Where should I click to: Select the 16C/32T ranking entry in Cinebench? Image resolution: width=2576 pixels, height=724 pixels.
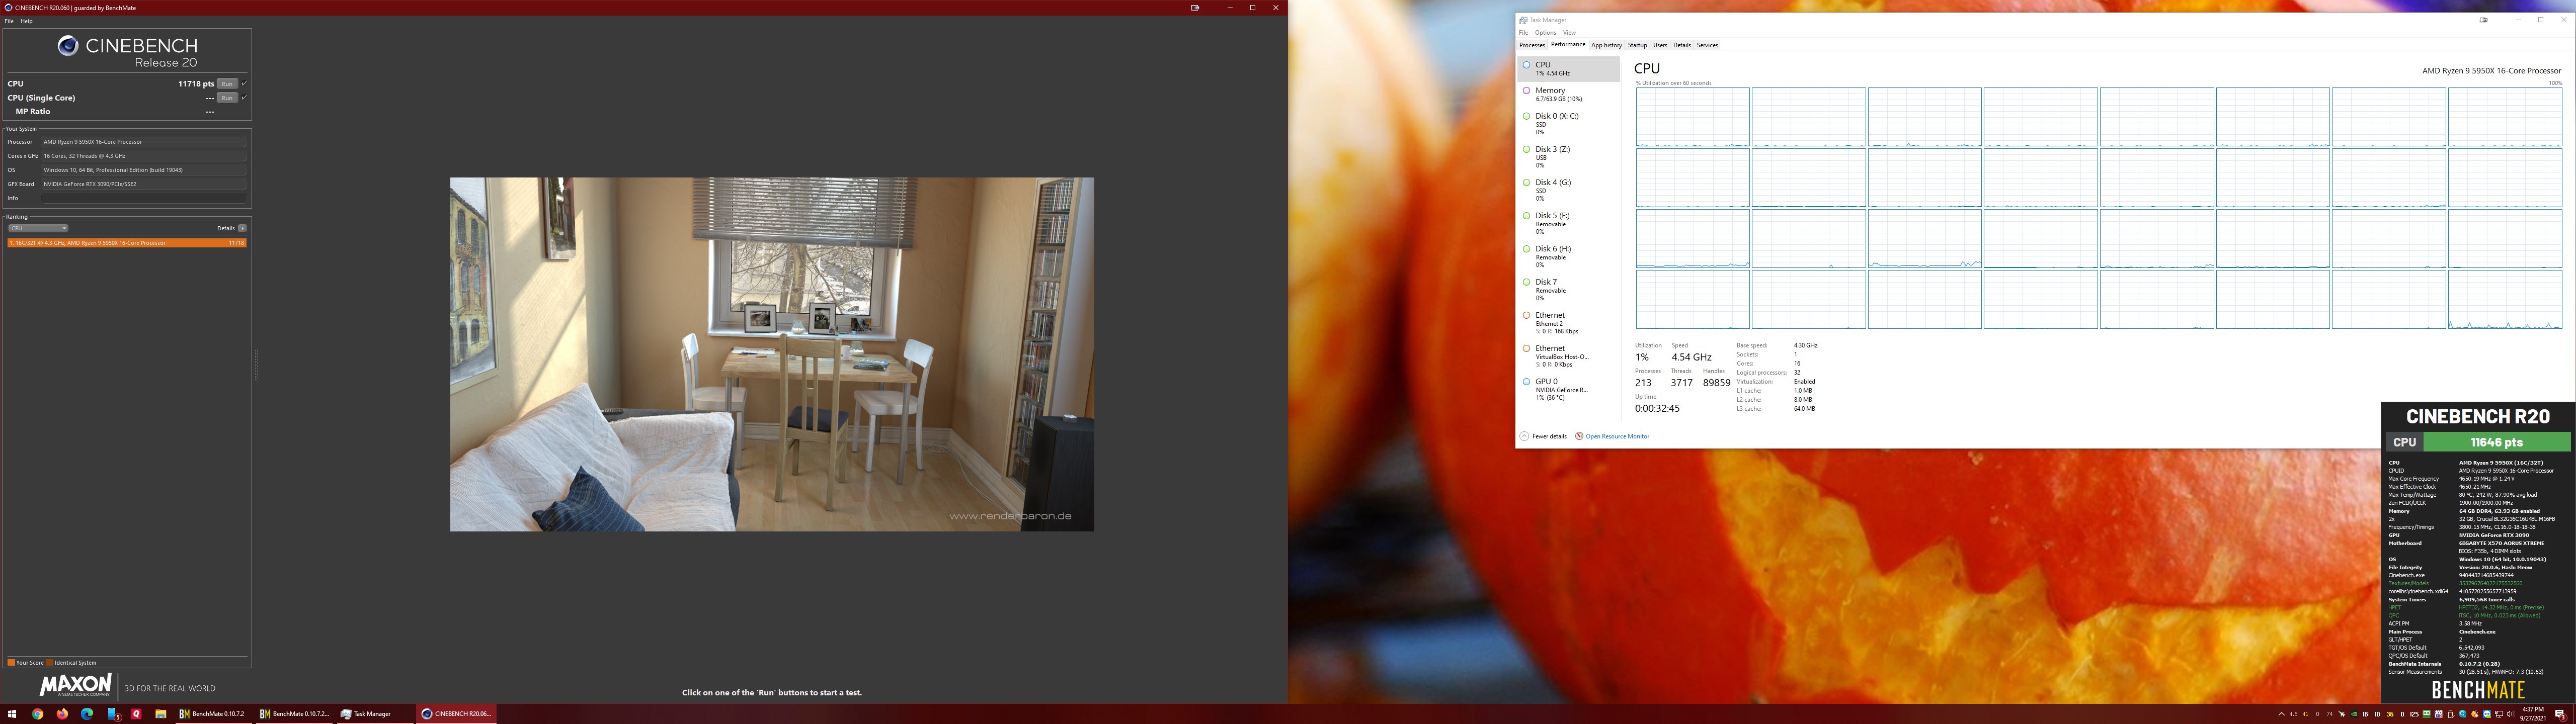[127, 243]
